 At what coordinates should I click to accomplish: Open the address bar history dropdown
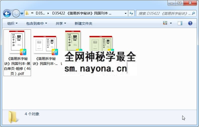(x=125, y=13)
